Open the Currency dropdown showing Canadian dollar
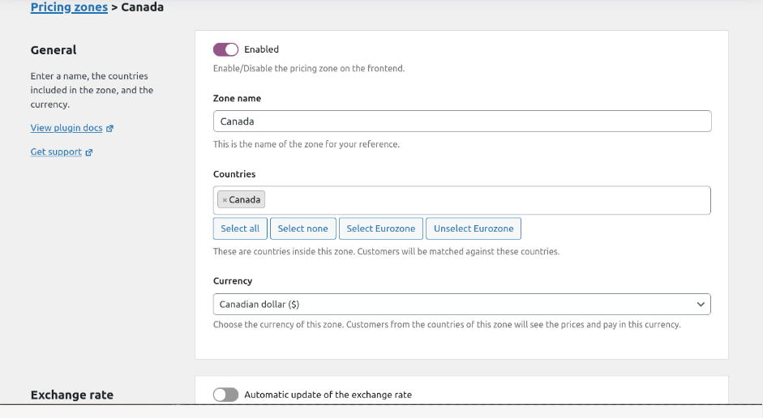This screenshot has height=418, width=763. click(462, 305)
